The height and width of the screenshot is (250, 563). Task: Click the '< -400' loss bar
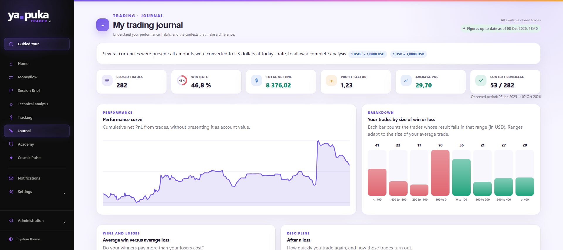pos(377,182)
